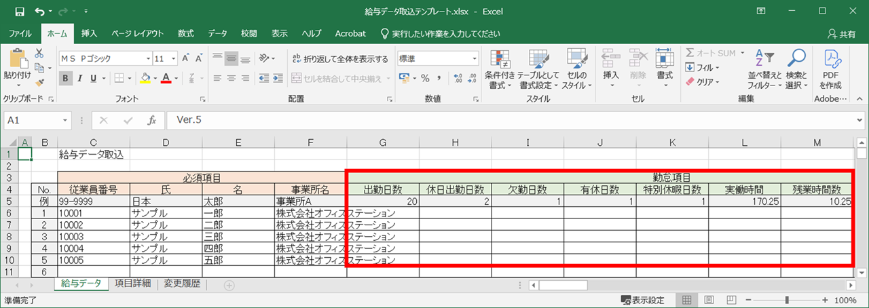Click the Format Painter brush icon
Image resolution: width=869 pixels, height=308 pixels.
pos(39,83)
